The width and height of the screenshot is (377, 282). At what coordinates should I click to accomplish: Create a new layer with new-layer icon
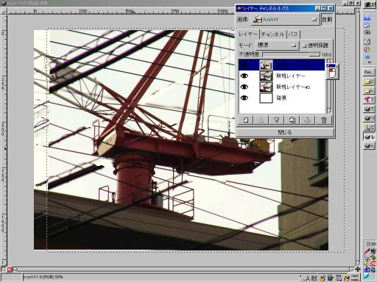click(x=246, y=120)
